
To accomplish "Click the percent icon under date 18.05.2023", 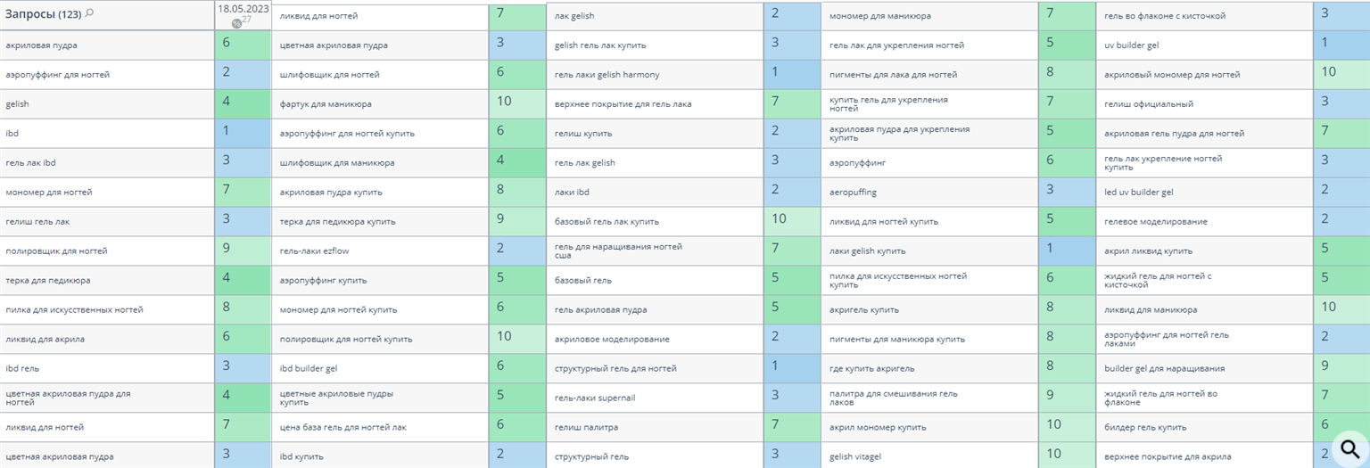I will pyautogui.click(x=237, y=23).
